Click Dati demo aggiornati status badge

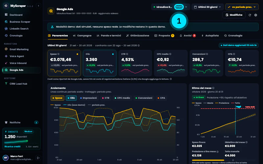[239, 45]
